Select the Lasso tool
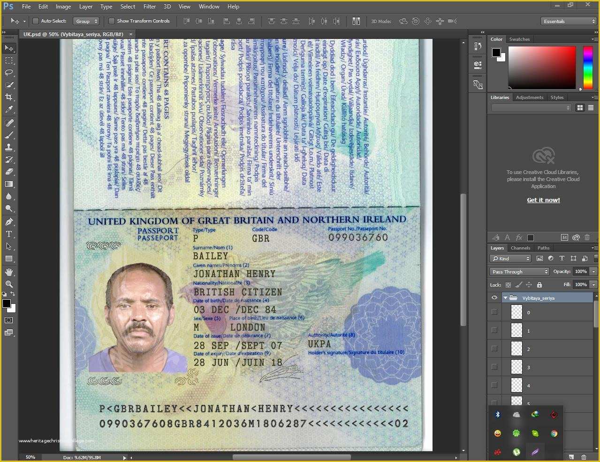600x462 pixels. click(9, 73)
